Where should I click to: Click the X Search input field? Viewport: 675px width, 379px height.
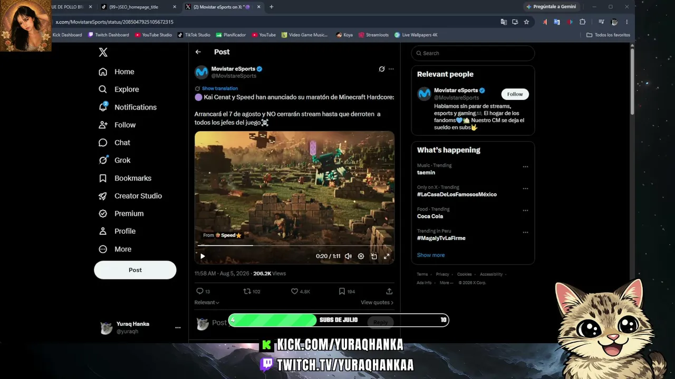tap(473, 53)
